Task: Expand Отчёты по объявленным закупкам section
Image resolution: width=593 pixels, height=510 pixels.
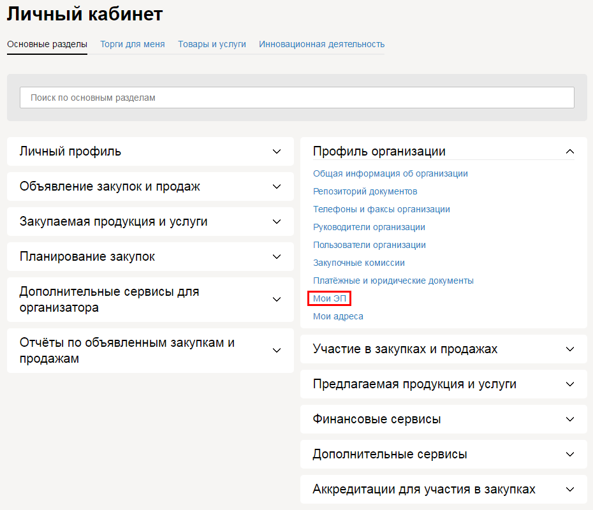Action: point(150,351)
